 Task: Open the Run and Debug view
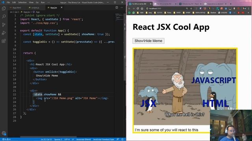click(x=4, y=33)
